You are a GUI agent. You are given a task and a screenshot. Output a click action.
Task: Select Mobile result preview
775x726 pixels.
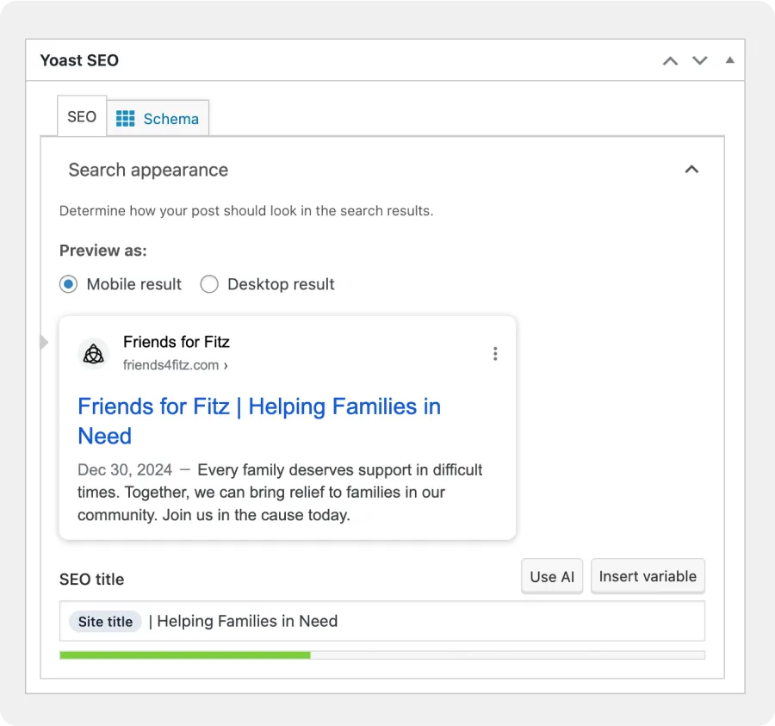pos(68,284)
